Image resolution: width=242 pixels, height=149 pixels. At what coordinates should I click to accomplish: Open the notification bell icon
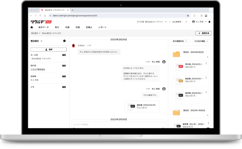[x=209, y=22]
